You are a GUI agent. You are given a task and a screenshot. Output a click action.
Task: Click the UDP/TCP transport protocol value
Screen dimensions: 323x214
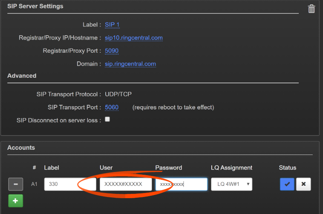pos(118,94)
